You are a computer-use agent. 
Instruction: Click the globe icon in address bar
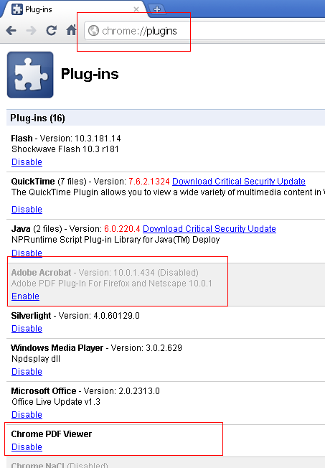coord(93,30)
